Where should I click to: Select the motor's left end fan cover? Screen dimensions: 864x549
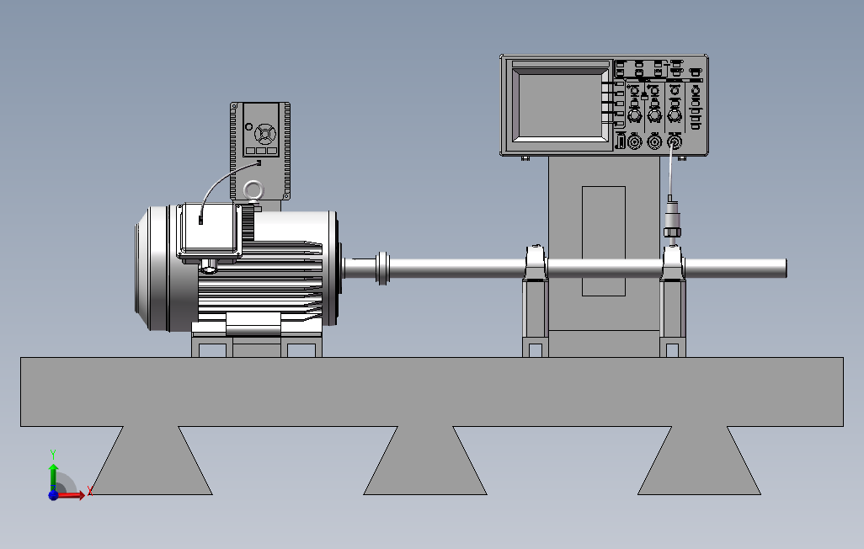tap(152, 269)
